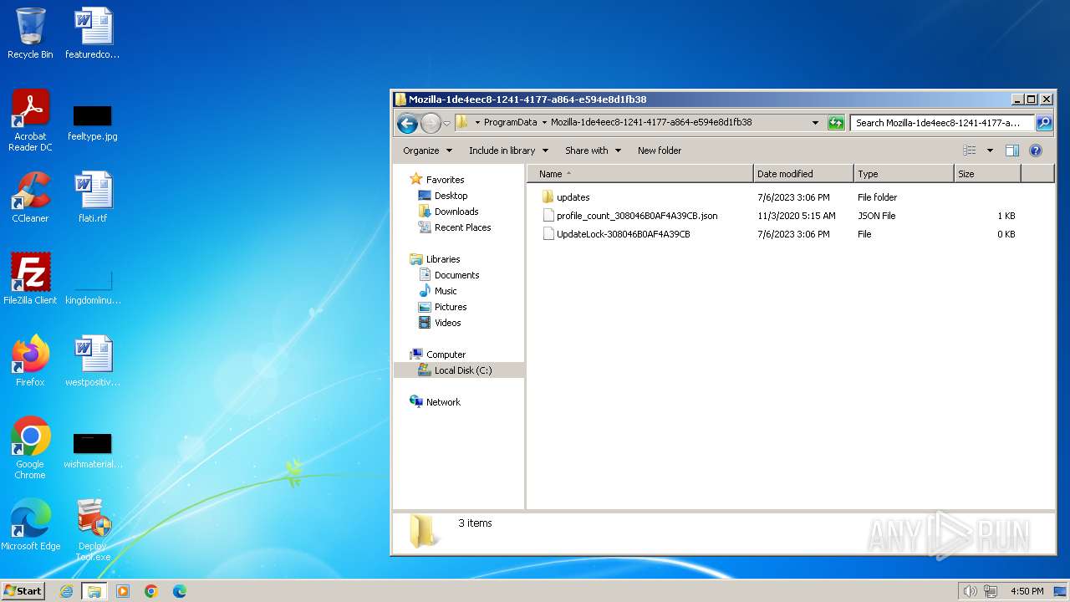
Task: Click Google Chrome icon in taskbar
Action: tap(151, 591)
